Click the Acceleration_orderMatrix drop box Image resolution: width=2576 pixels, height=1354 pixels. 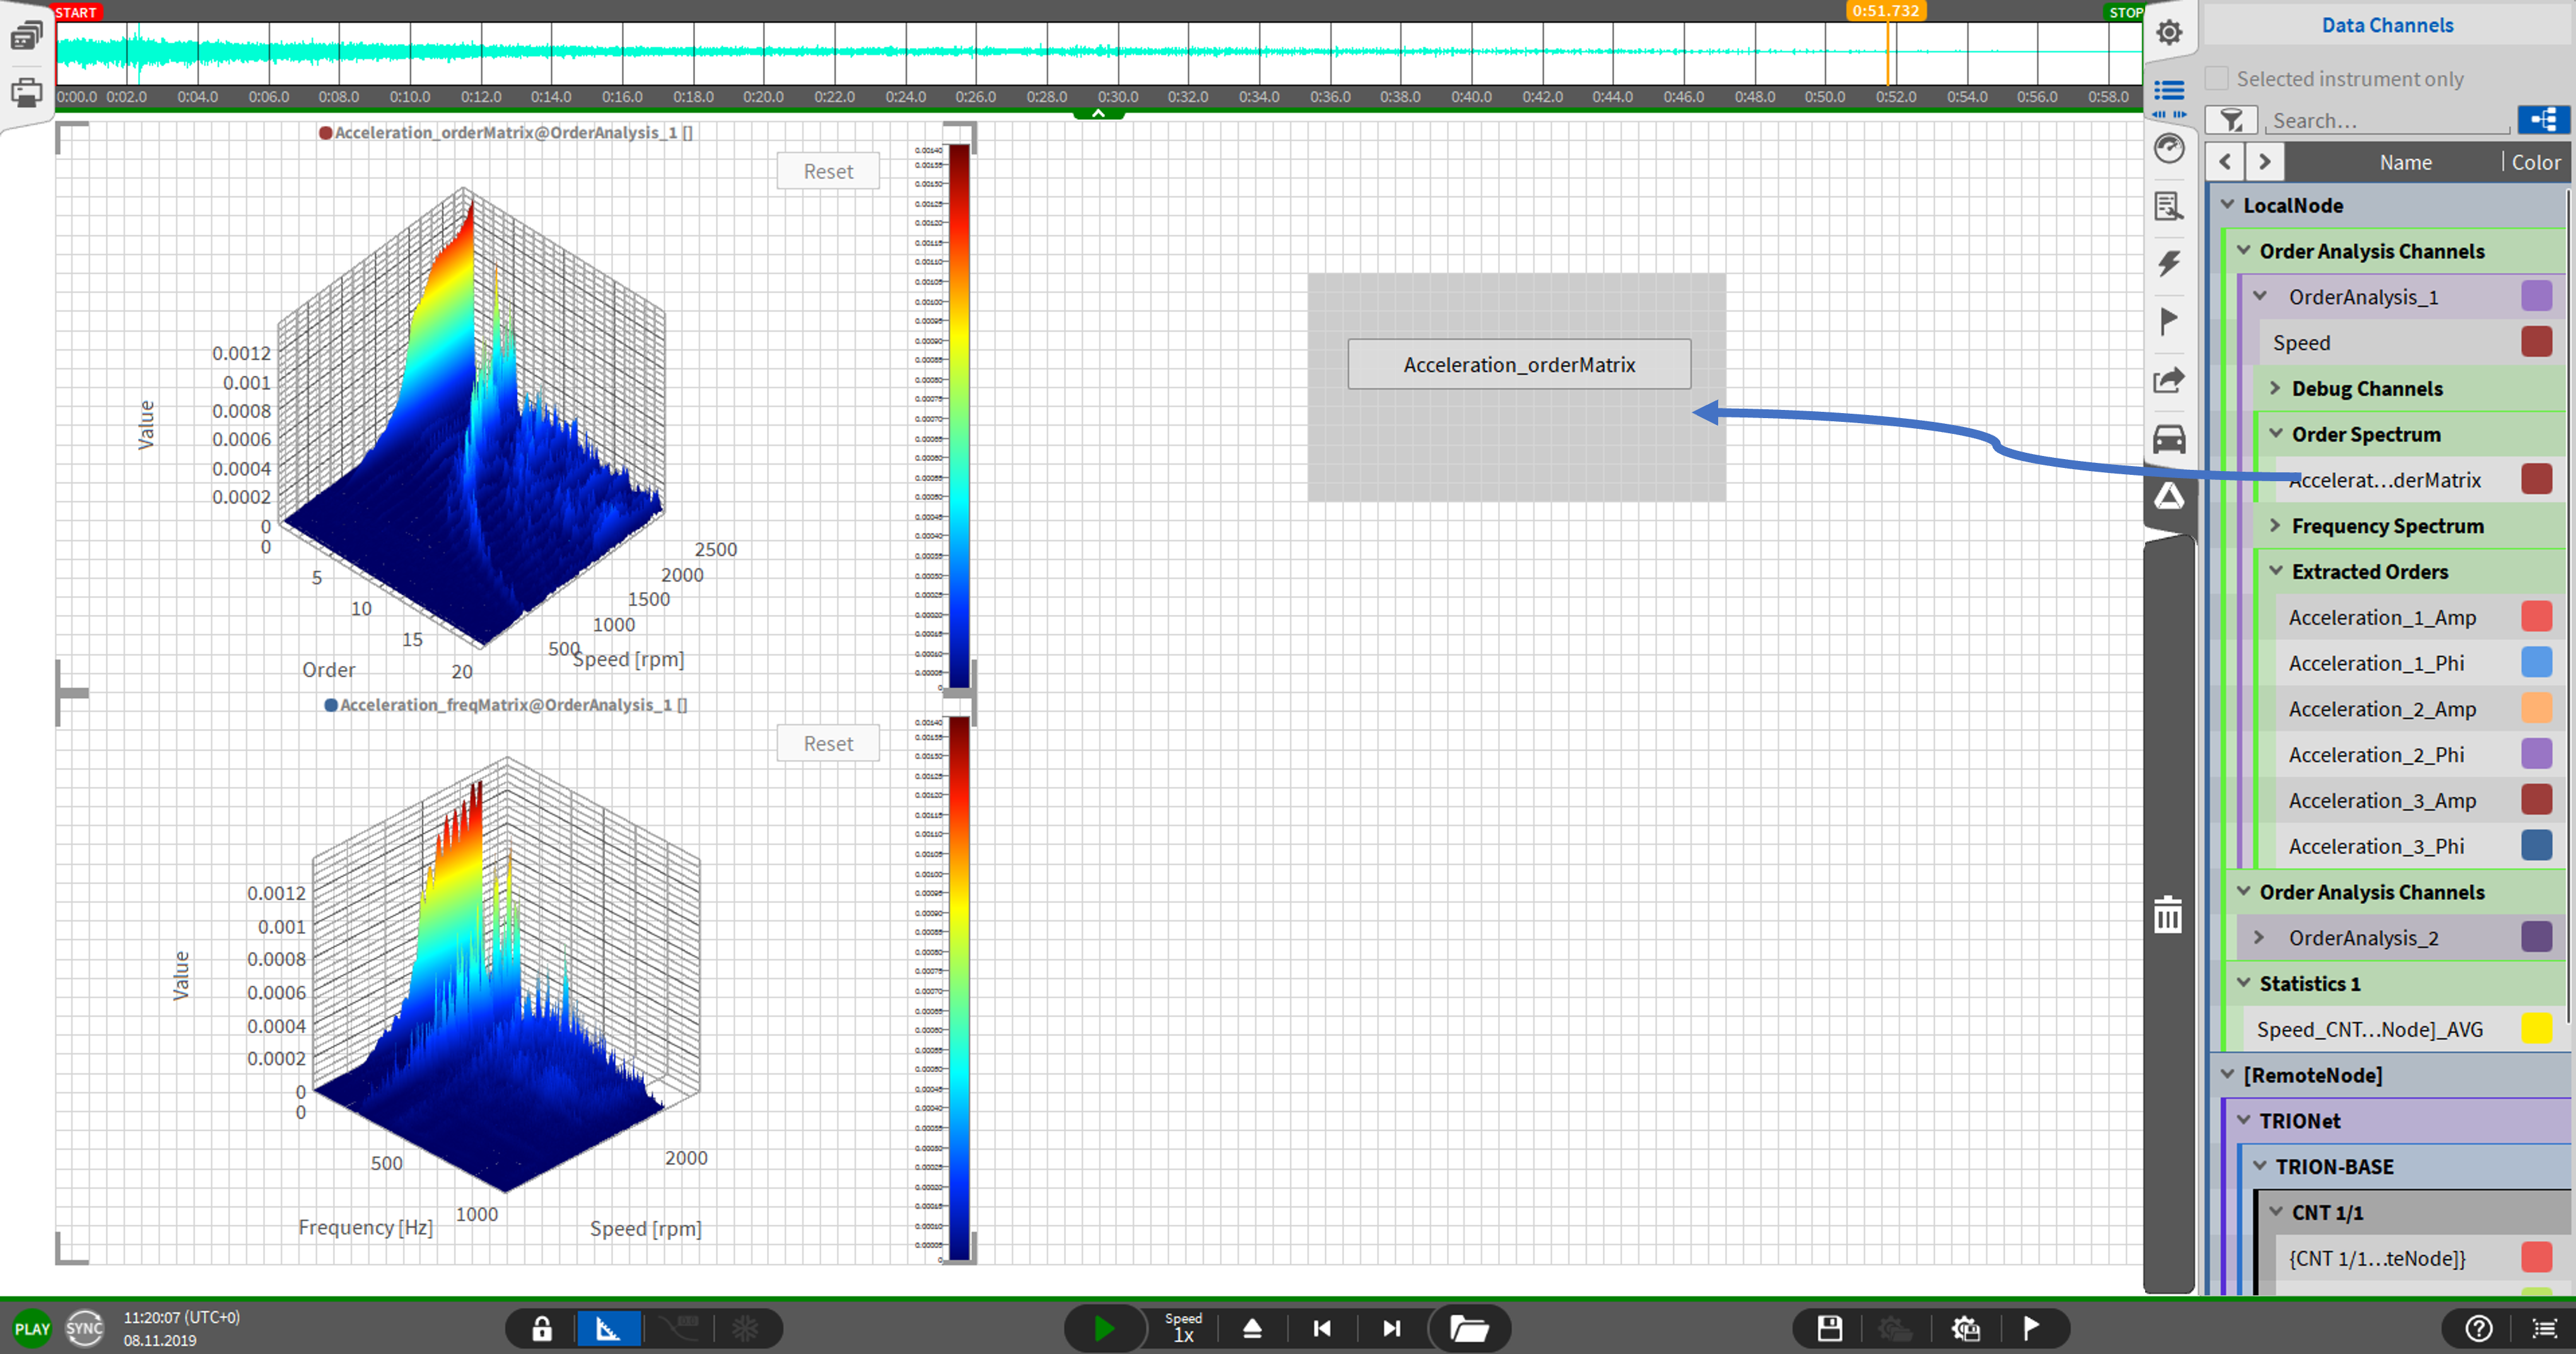point(1519,365)
